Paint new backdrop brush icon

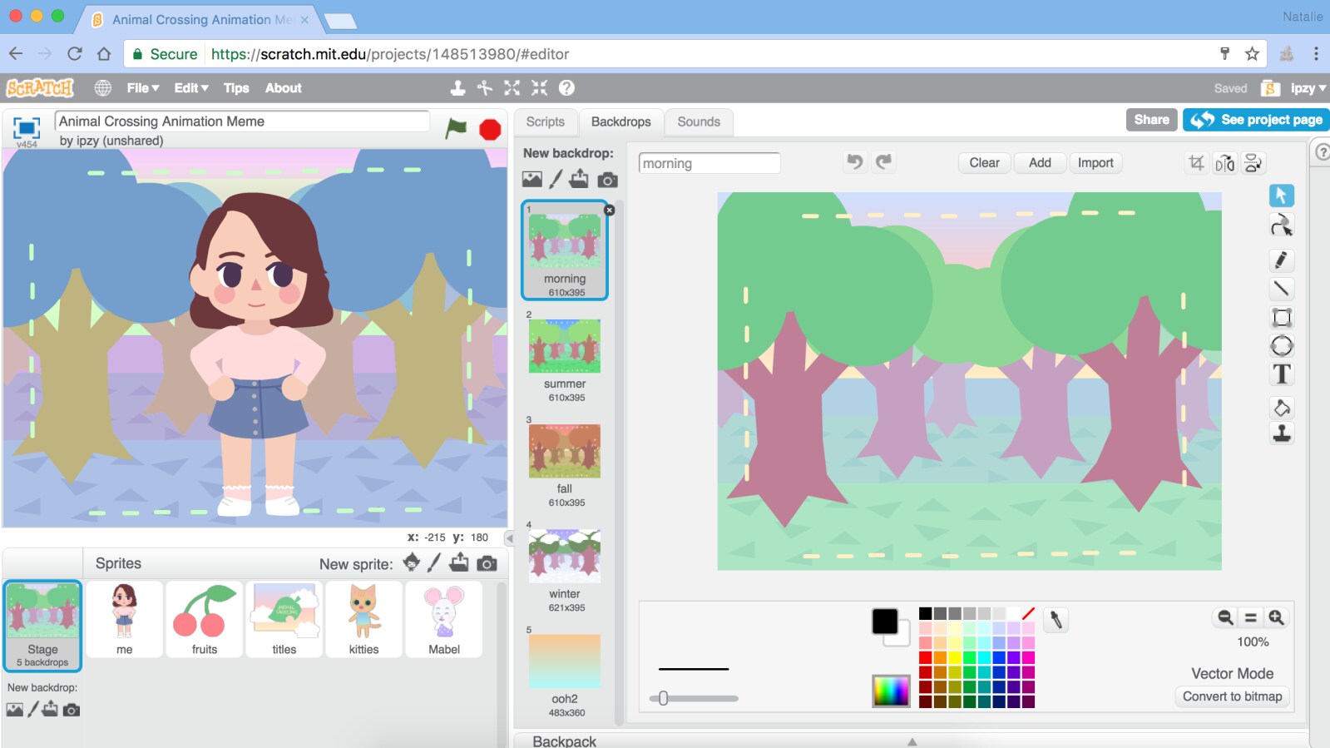tap(556, 179)
